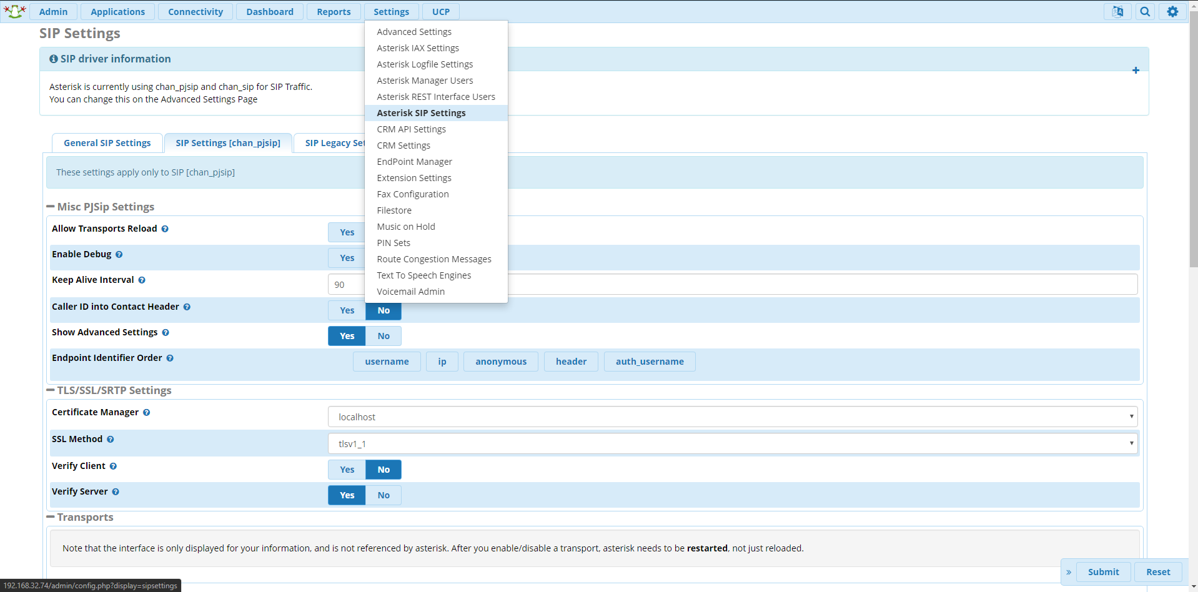The image size is (1198, 592).
Task: Set Show Advanced Settings to No
Action: [383, 336]
